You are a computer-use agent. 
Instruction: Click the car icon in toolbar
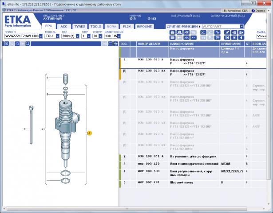(186, 32)
